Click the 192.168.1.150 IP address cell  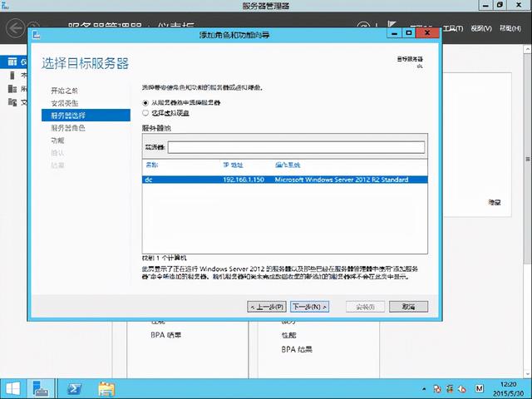244,180
